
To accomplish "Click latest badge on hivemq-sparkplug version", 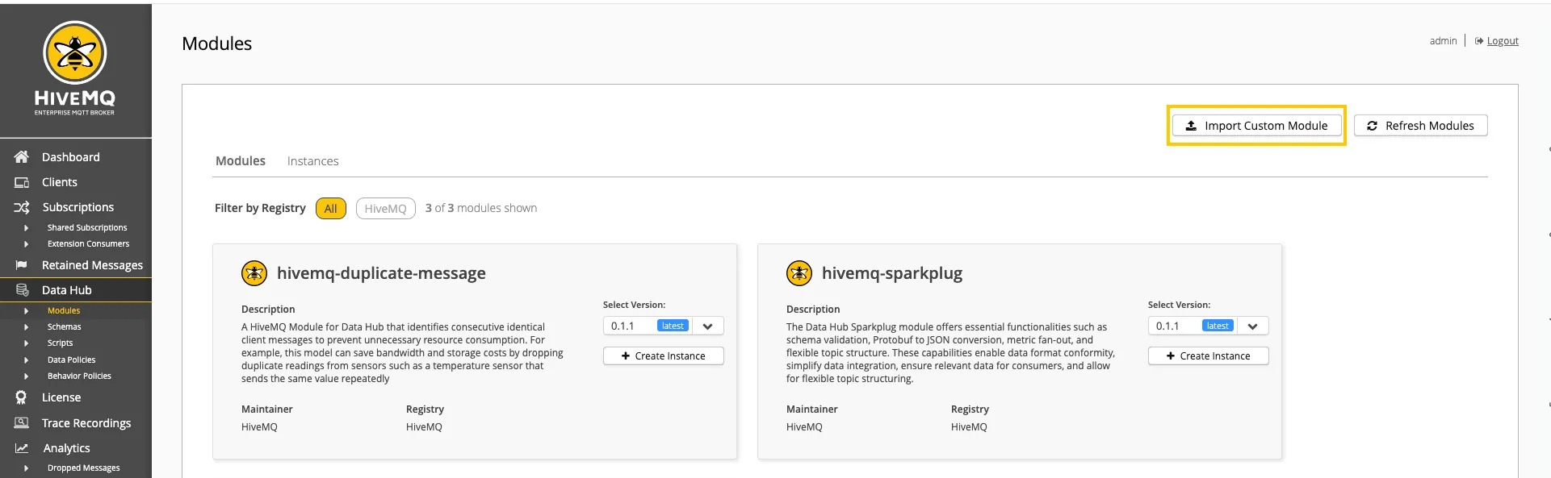I will point(1218,326).
